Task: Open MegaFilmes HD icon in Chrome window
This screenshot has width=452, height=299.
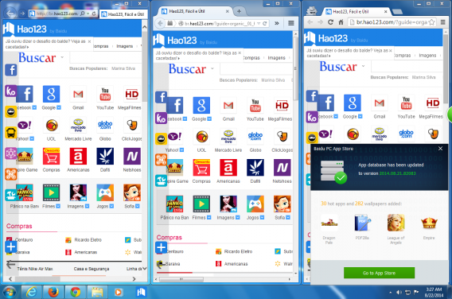Action: (433, 103)
